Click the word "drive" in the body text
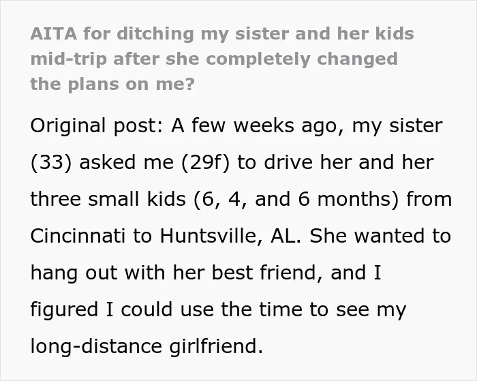Viewport: 477px width, 381px height. 288,162
